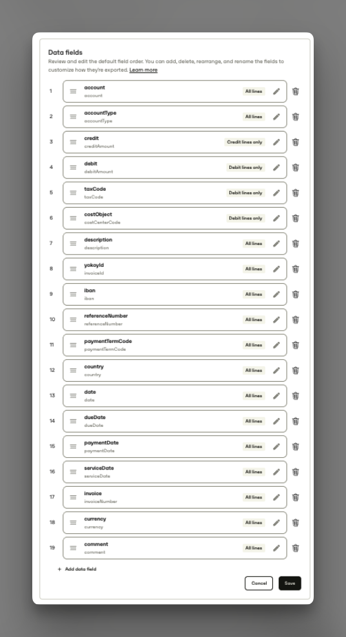Click the pencil icon for serviceDate

[276, 472]
